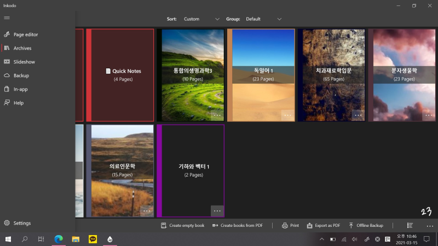Image resolution: width=438 pixels, height=246 pixels.
Task: Click Offline Backup
Action: click(366, 225)
